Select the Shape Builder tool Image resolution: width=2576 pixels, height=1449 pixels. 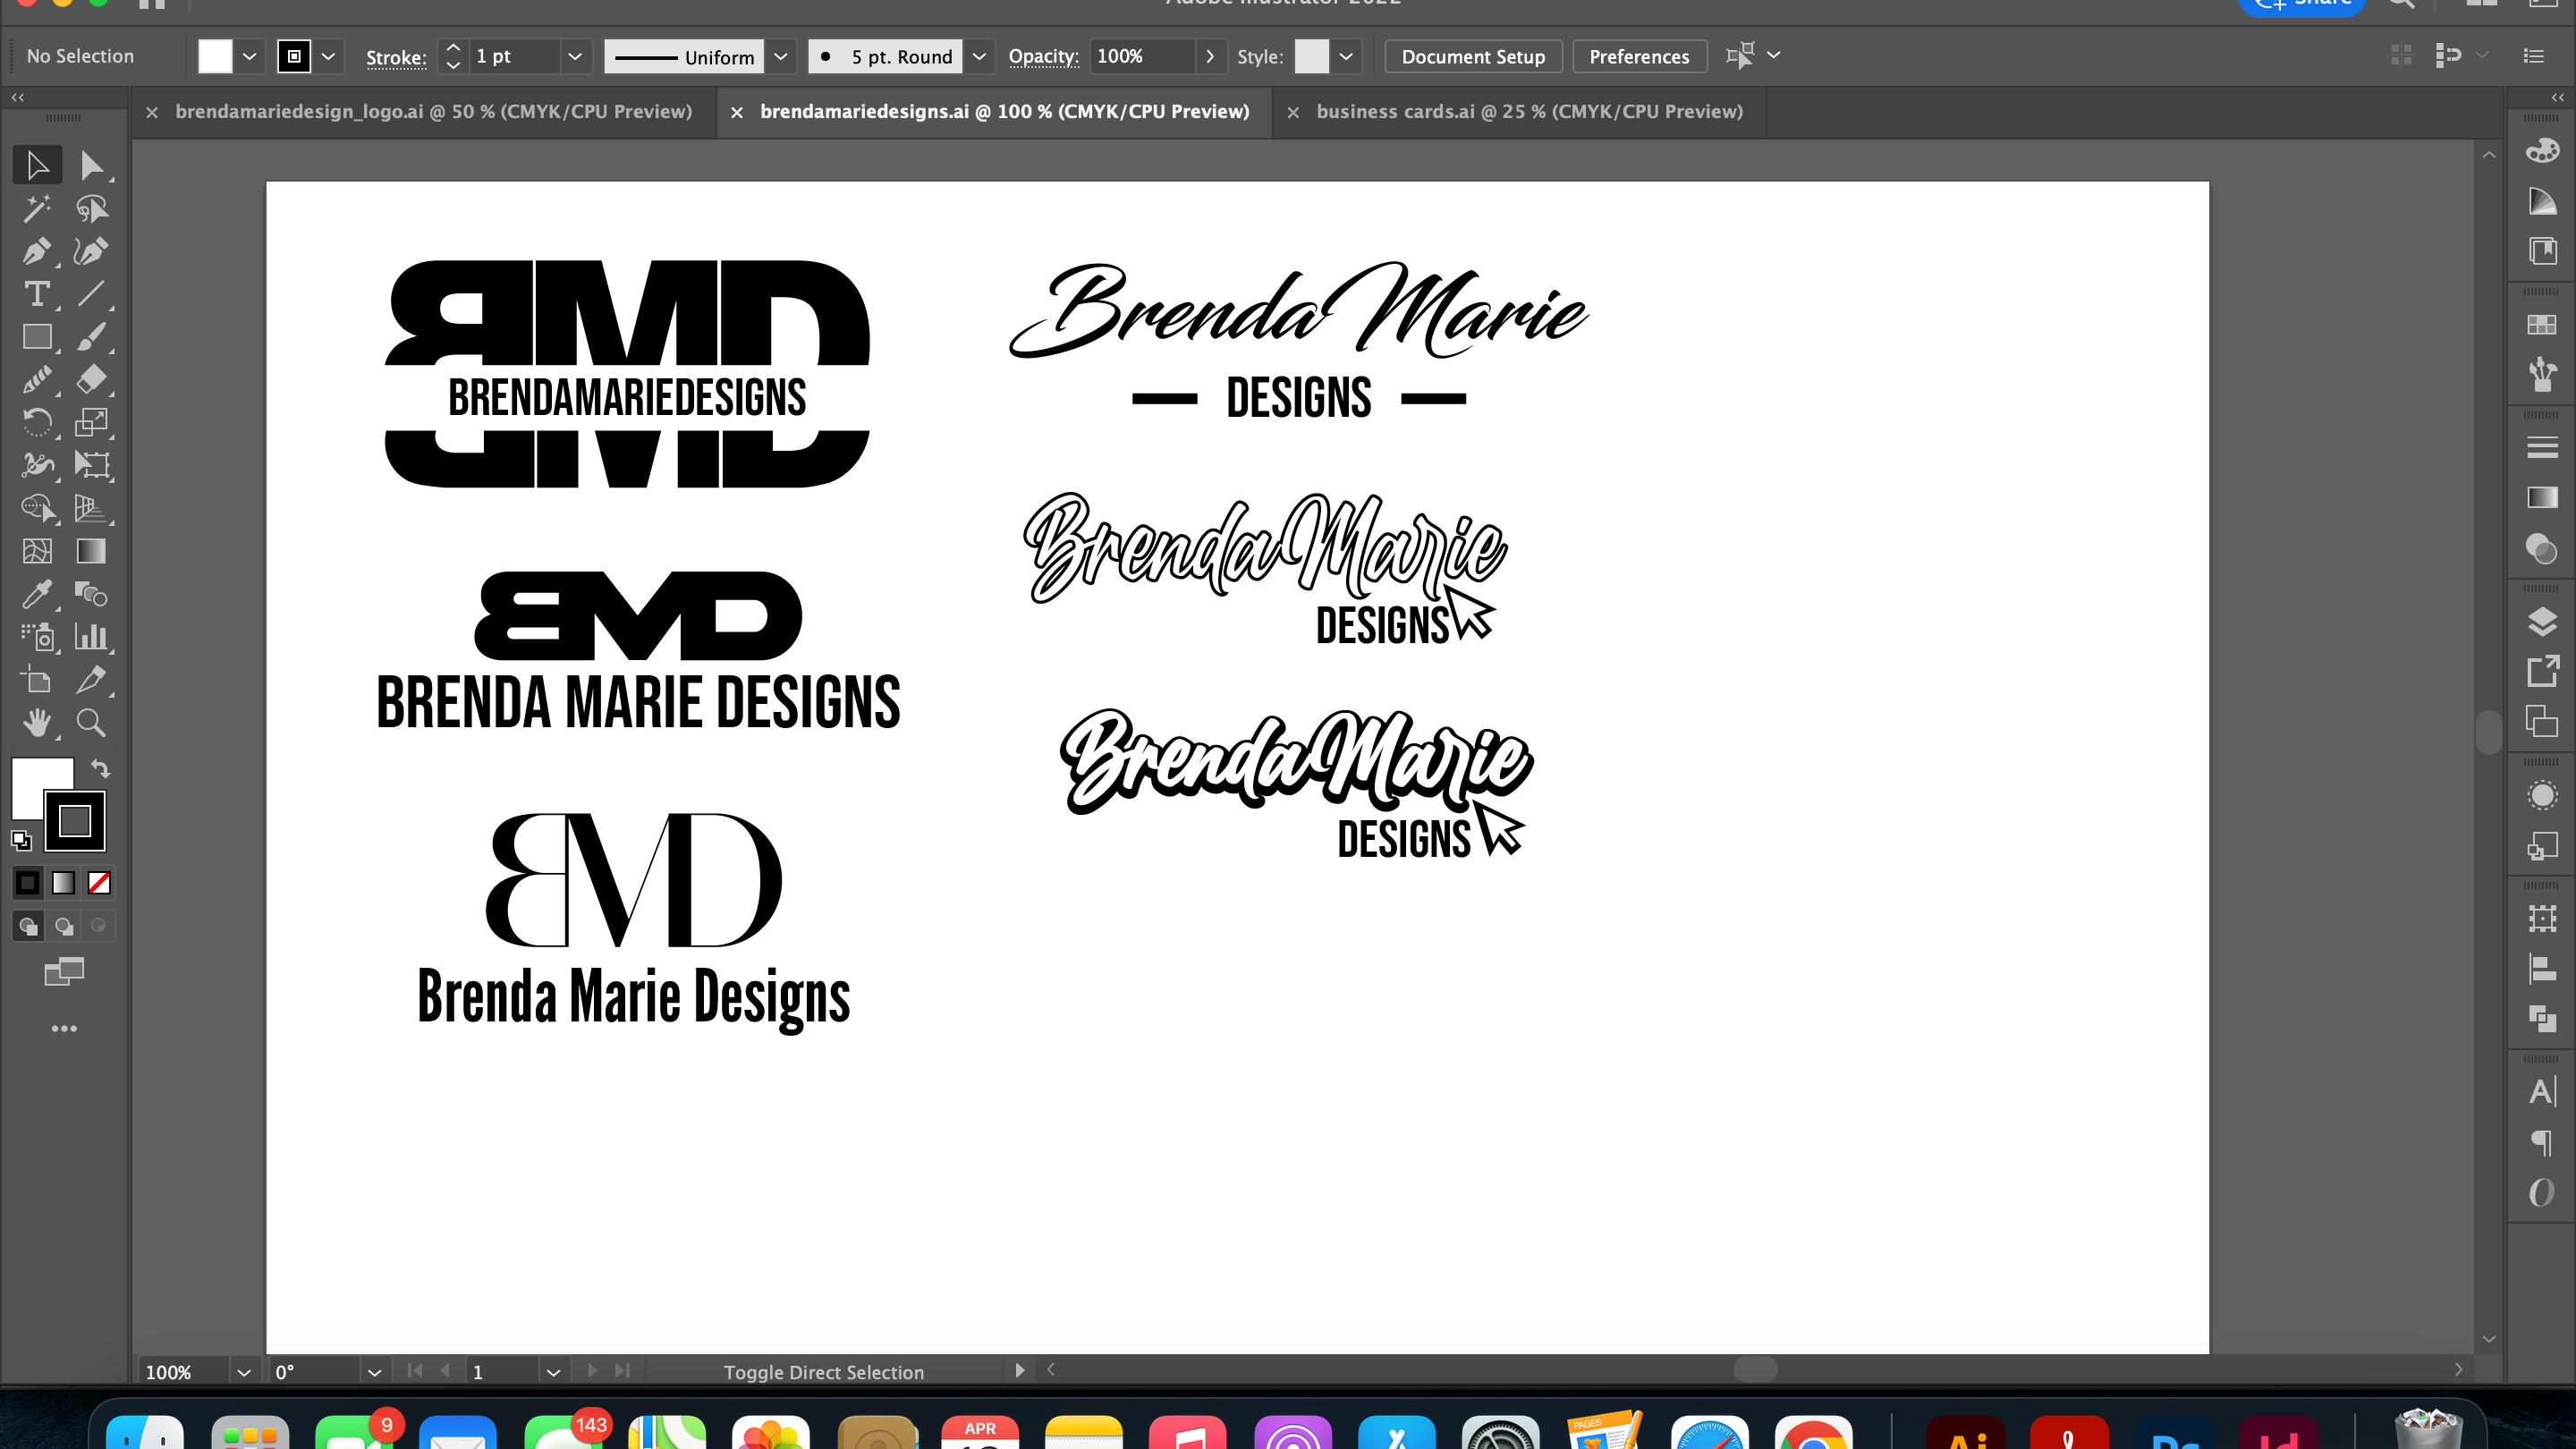(x=37, y=508)
